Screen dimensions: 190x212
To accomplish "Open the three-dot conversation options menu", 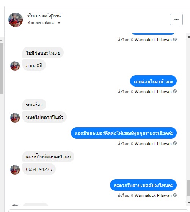I will pos(176,19).
